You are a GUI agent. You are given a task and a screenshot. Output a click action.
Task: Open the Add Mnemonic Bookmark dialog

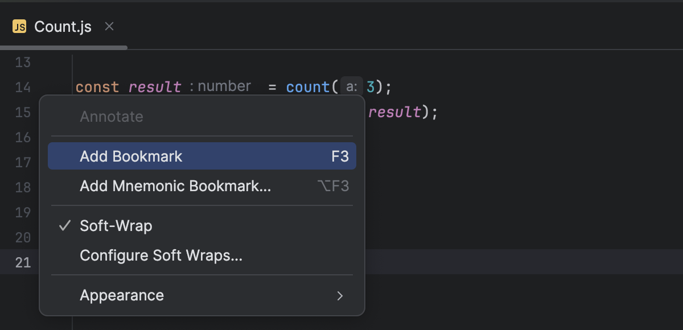point(174,185)
